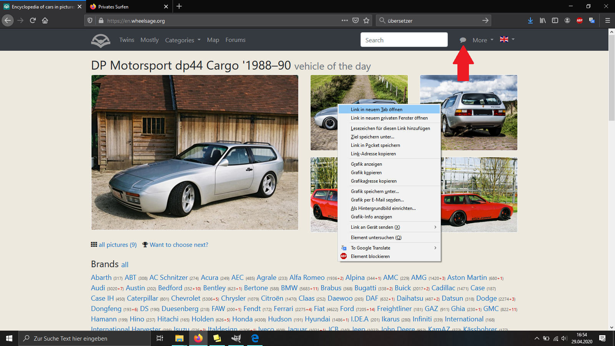Click the browser URL address field

click(223, 21)
